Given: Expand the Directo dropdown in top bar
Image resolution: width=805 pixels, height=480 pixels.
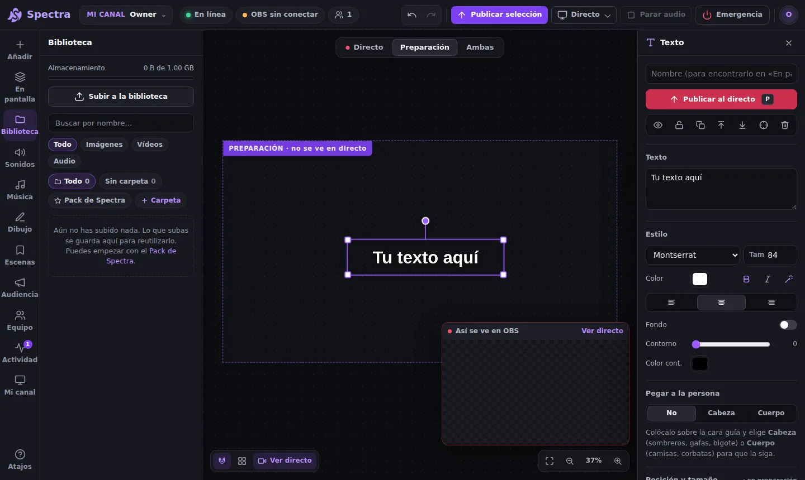Looking at the screenshot, I should [584, 15].
